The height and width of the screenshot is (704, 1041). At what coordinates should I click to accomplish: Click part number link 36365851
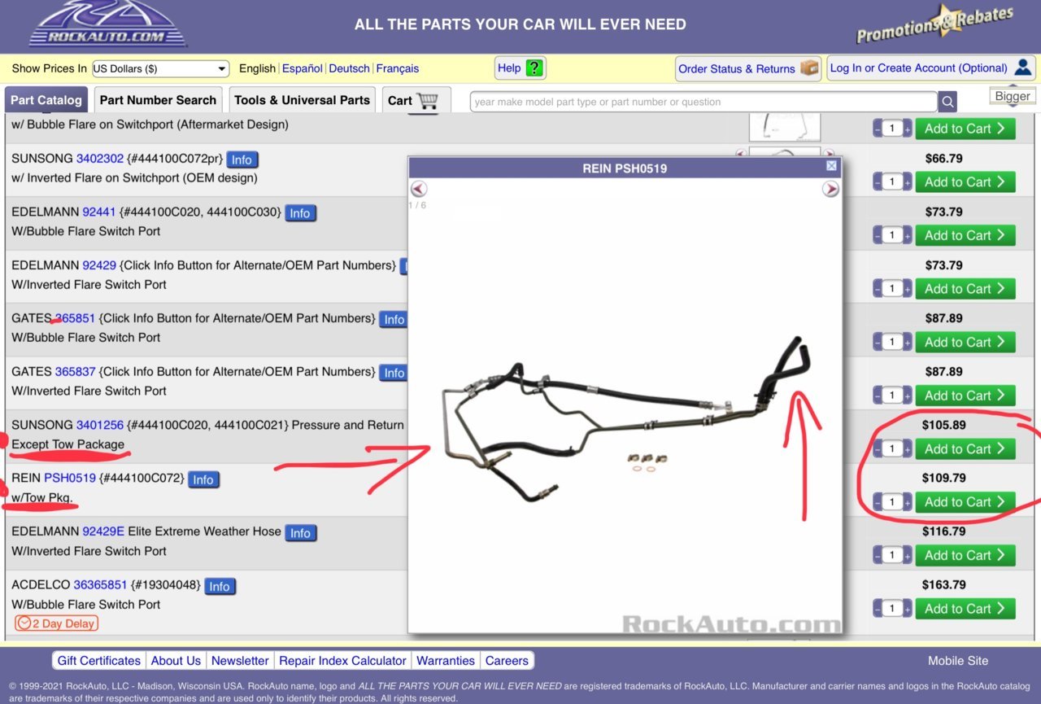[101, 584]
